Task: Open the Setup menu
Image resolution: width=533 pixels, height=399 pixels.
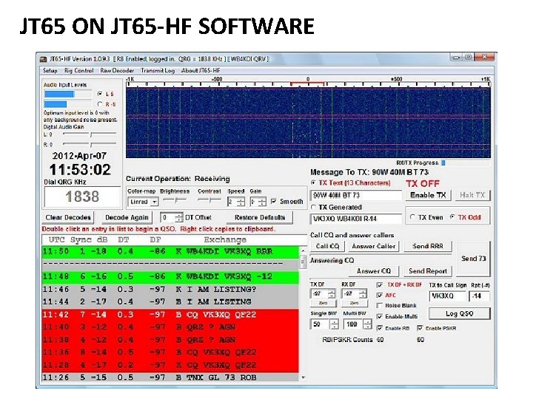Action: tap(50, 71)
